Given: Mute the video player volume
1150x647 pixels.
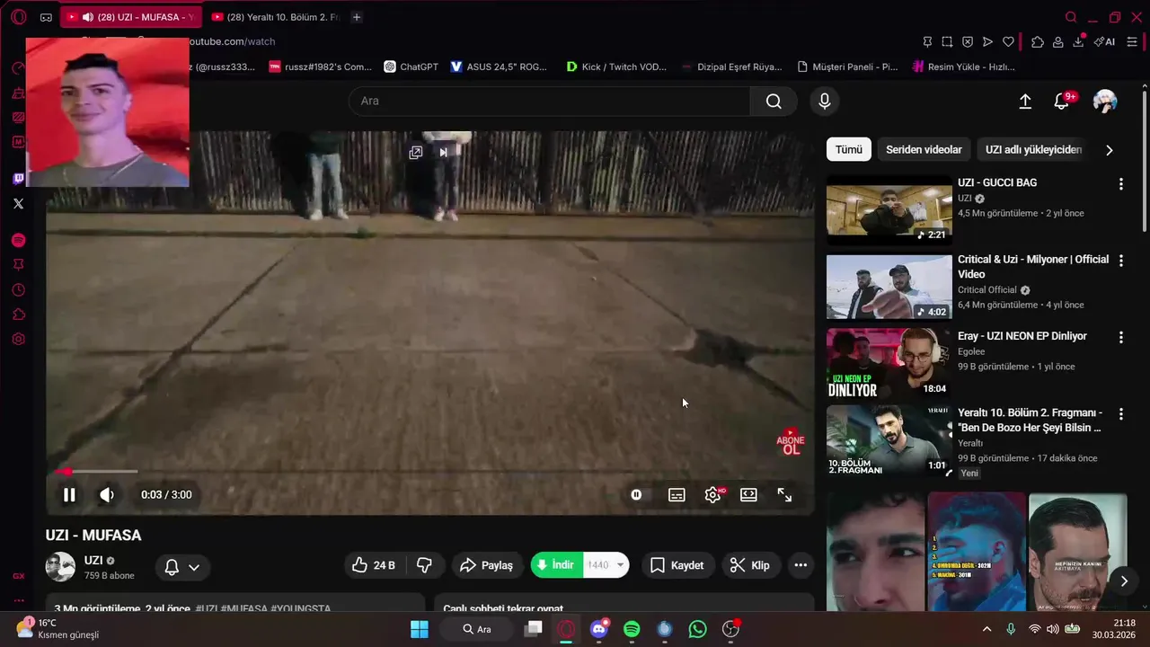Looking at the screenshot, I should [107, 494].
